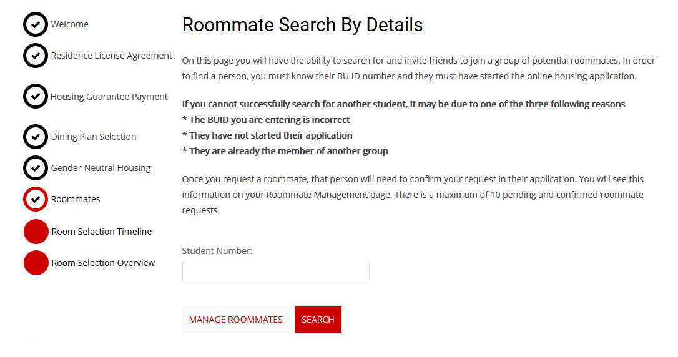Click the Housing Guarantee Payment checkmark icon
Screen dimensions: 678x357
36,96
